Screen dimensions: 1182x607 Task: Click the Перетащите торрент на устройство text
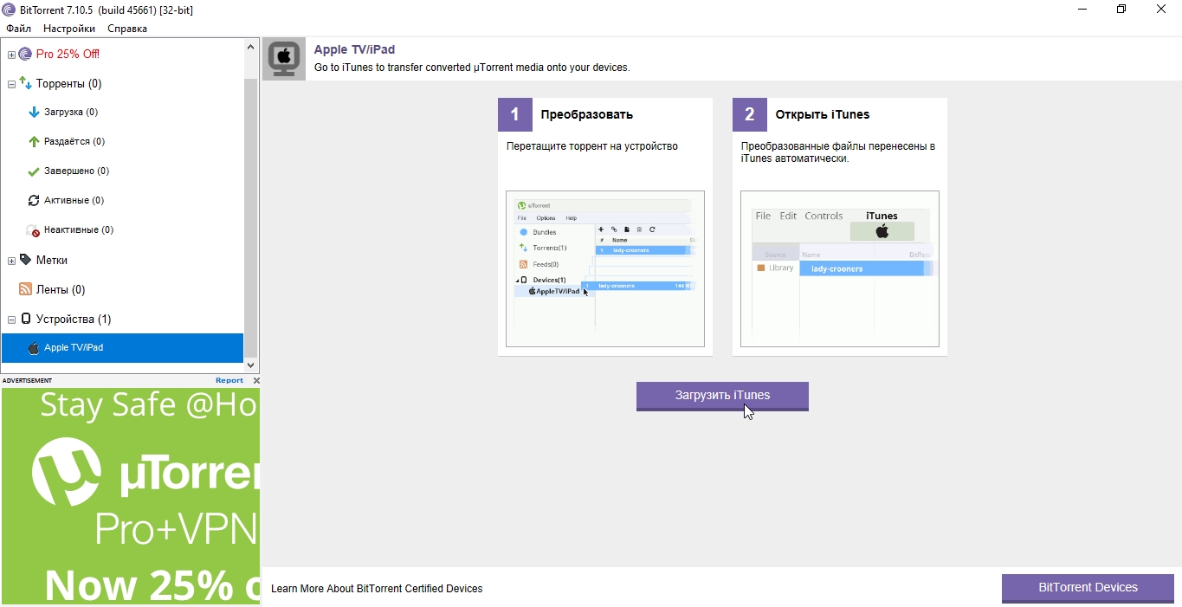click(592, 146)
